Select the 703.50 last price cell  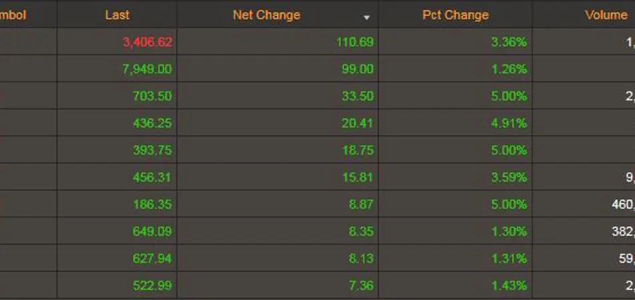tap(152, 96)
